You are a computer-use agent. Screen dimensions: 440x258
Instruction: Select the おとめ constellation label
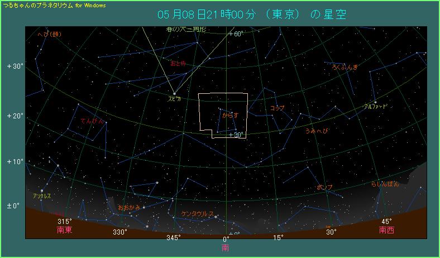(178, 64)
